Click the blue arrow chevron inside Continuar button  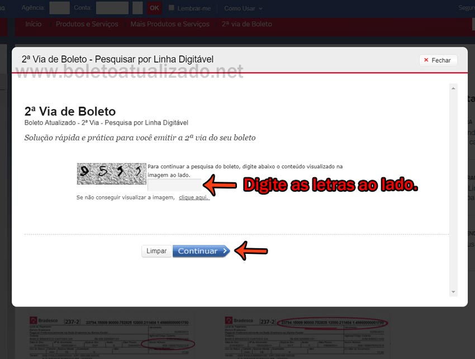(225, 251)
